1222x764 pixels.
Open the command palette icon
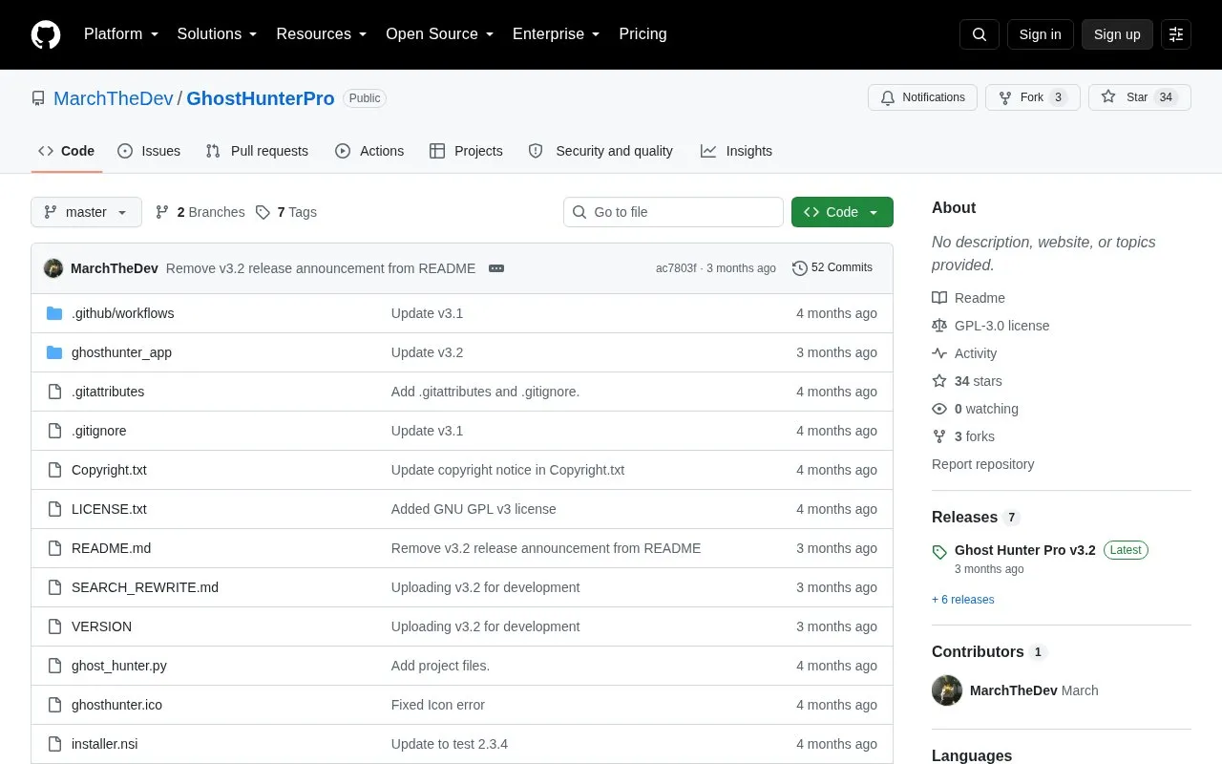coord(1176,34)
